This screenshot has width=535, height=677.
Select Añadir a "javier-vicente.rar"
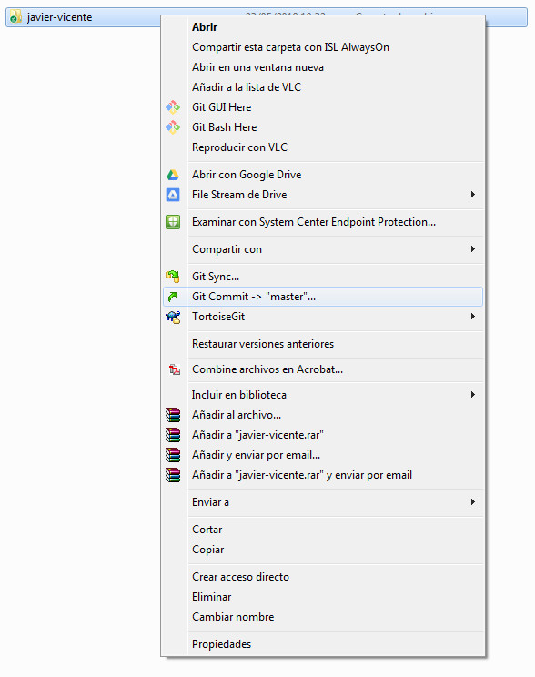click(323, 435)
